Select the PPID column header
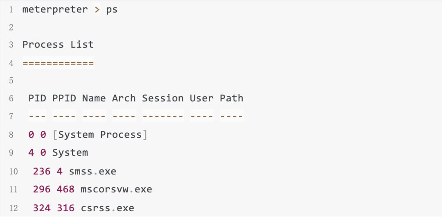Screen dimensions: 442x219 click(64, 98)
